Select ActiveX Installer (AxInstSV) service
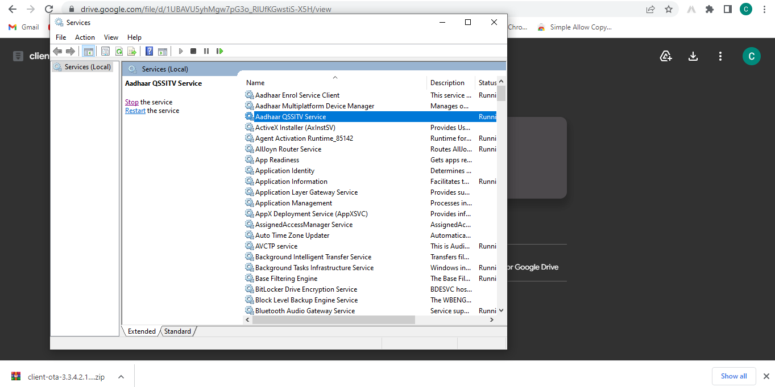This screenshot has height=387, width=775. tap(371, 128)
